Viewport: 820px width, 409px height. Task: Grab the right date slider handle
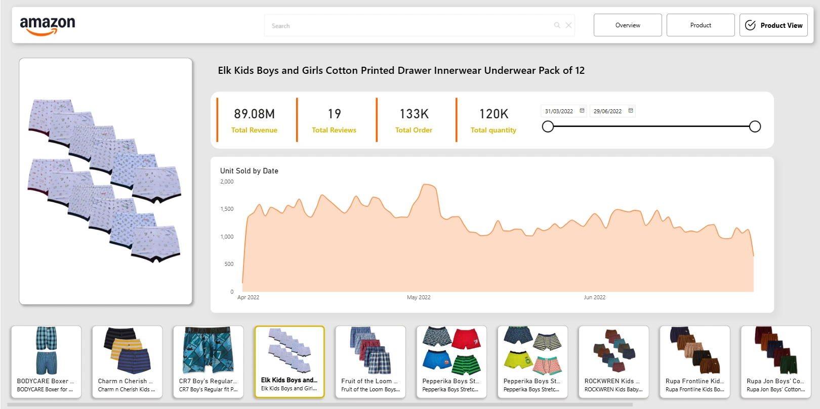755,126
